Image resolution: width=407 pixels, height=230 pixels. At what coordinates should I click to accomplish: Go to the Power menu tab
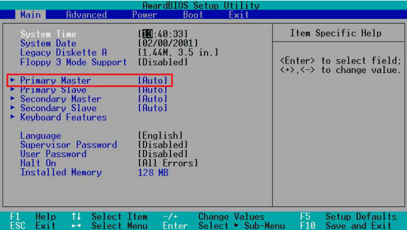click(145, 15)
